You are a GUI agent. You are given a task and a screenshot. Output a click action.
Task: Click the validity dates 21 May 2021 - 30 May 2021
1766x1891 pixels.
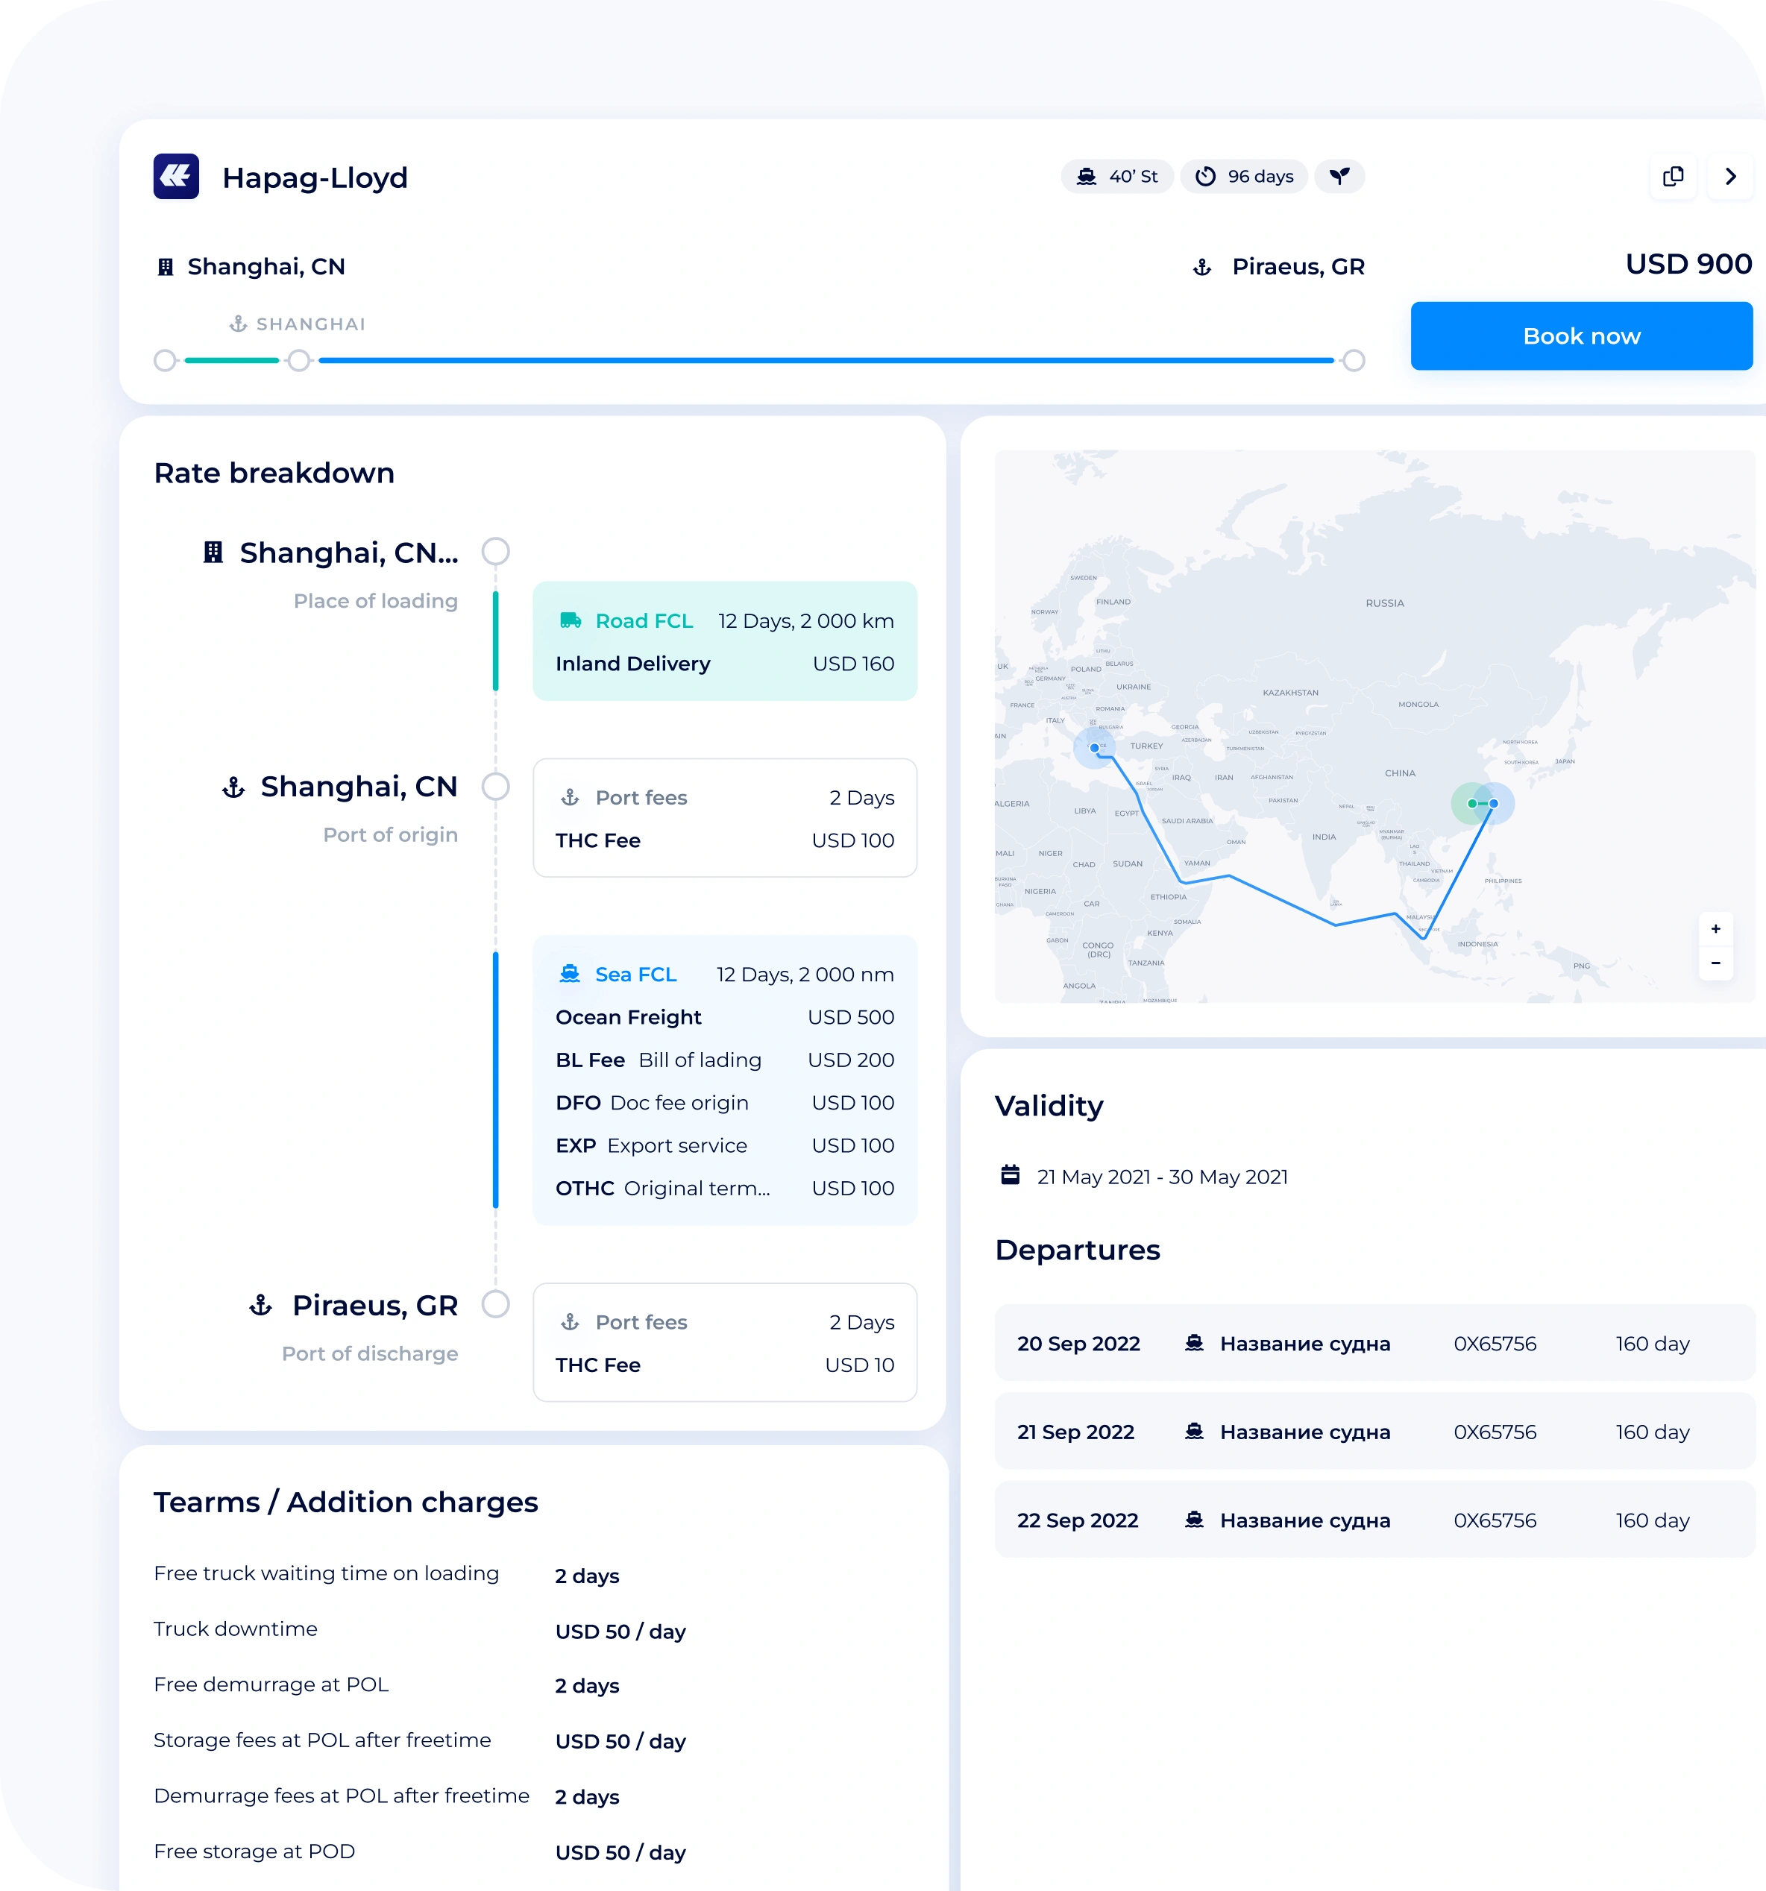tap(1163, 1177)
